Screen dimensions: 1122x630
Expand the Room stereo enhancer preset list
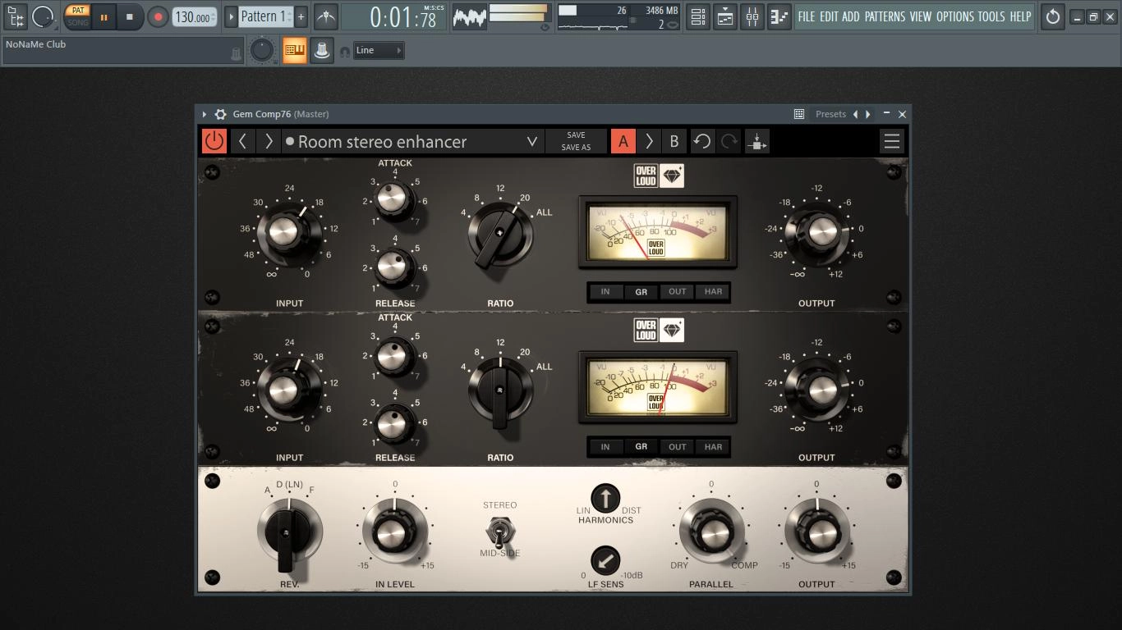pos(532,141)
